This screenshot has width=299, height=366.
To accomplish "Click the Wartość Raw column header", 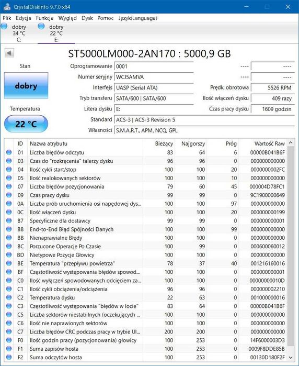I will coord(263,143).
